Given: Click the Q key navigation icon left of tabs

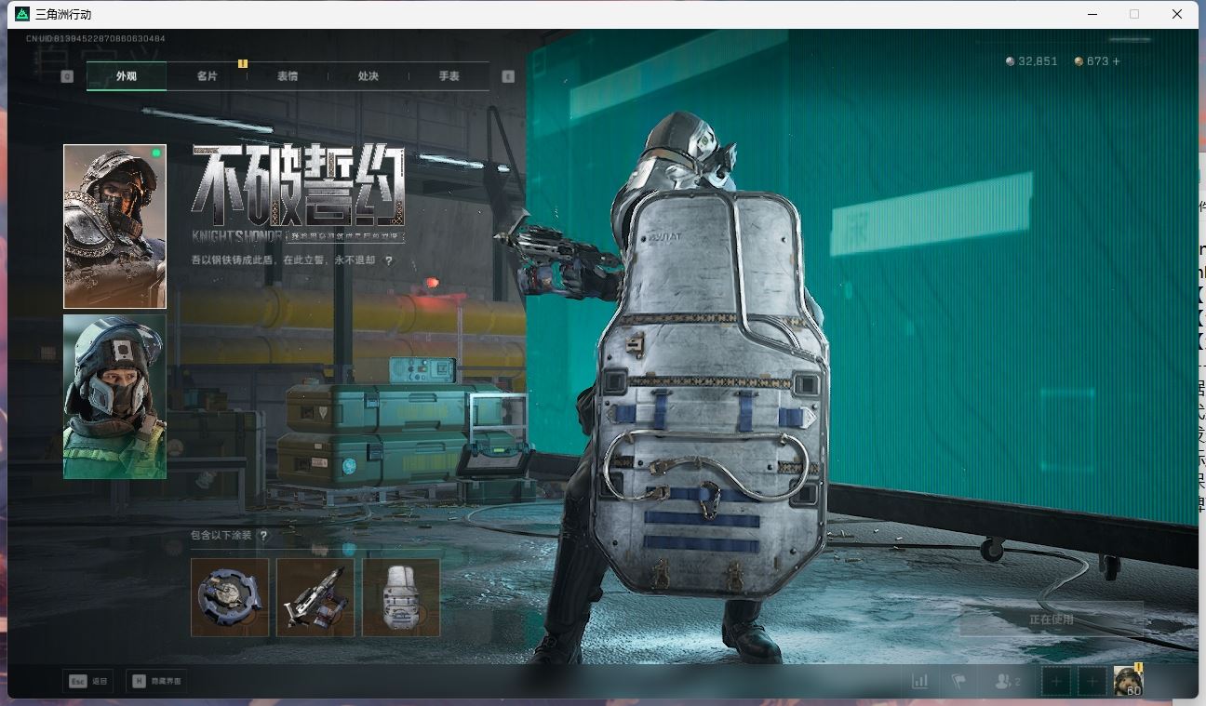Looking at the screenshot, I should (65, 75).
